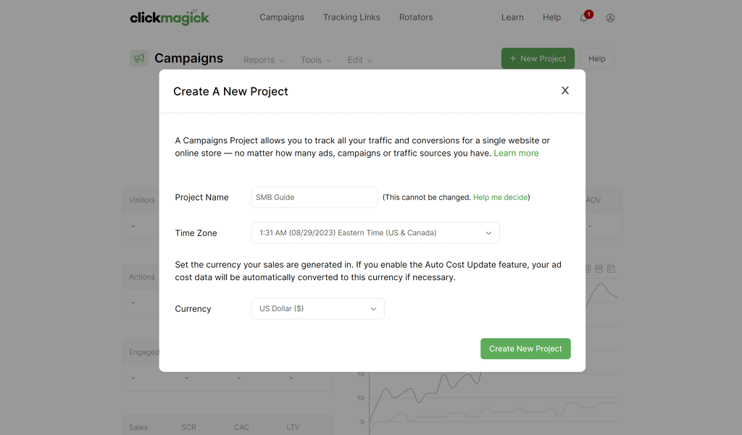This screenshot has width=742, height=435.
Task: Expand the Reports menu
Action: [264, 60]
